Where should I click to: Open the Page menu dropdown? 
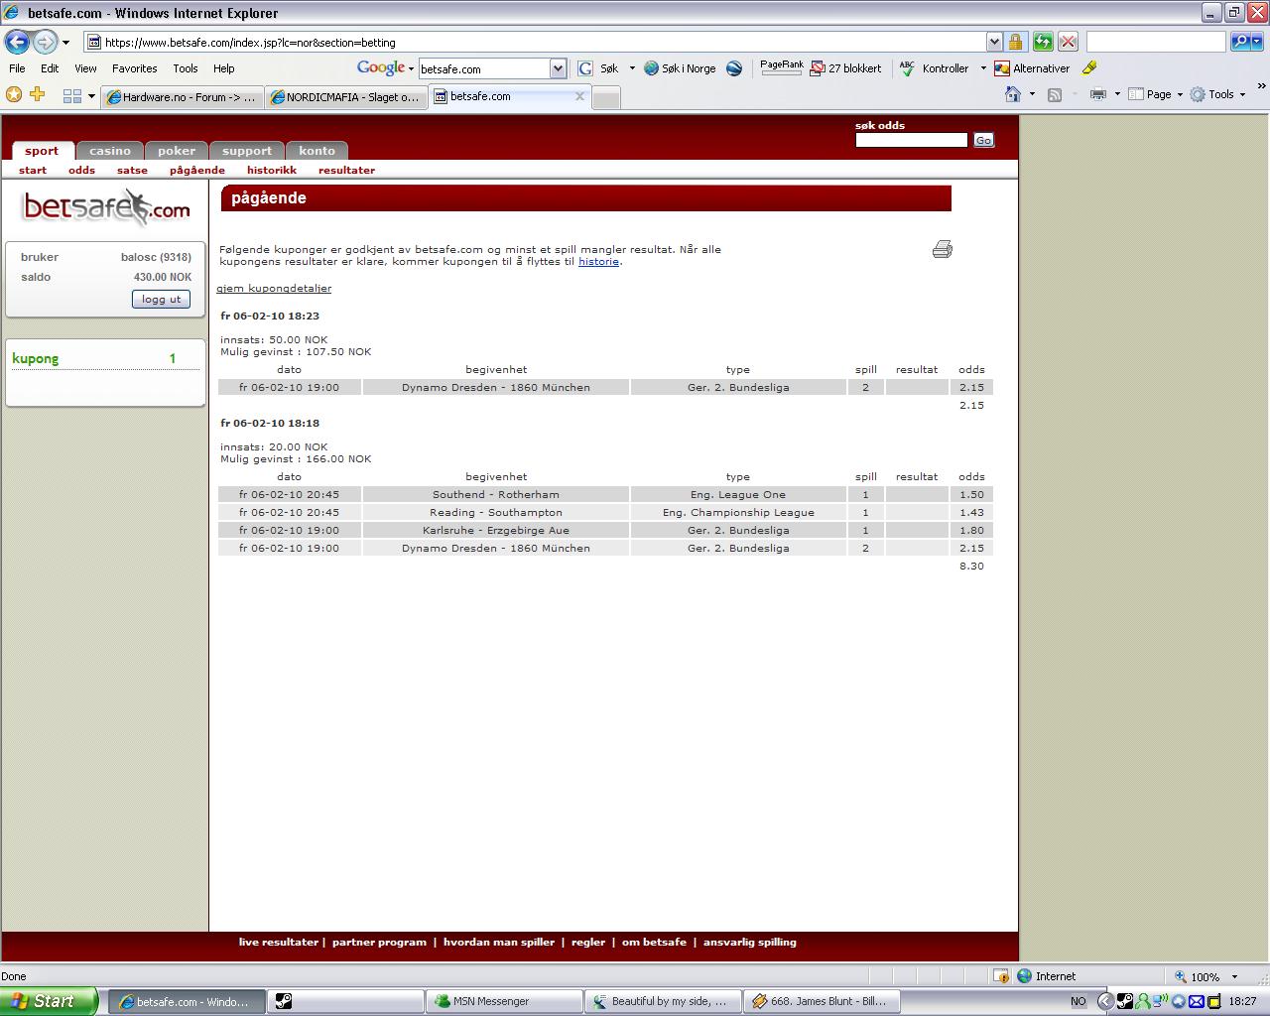(x=1156, y=94)
